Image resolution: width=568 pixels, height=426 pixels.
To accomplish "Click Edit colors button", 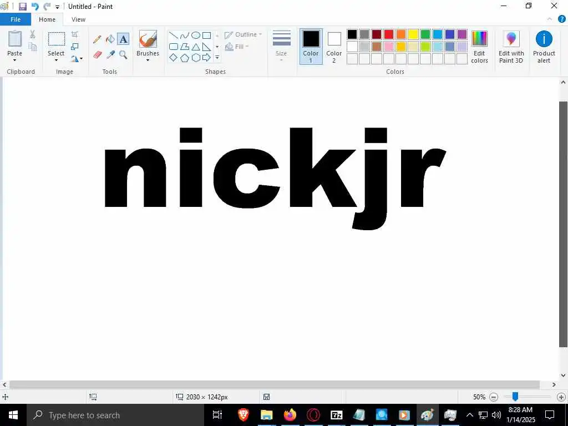I will tap(479, 47).
